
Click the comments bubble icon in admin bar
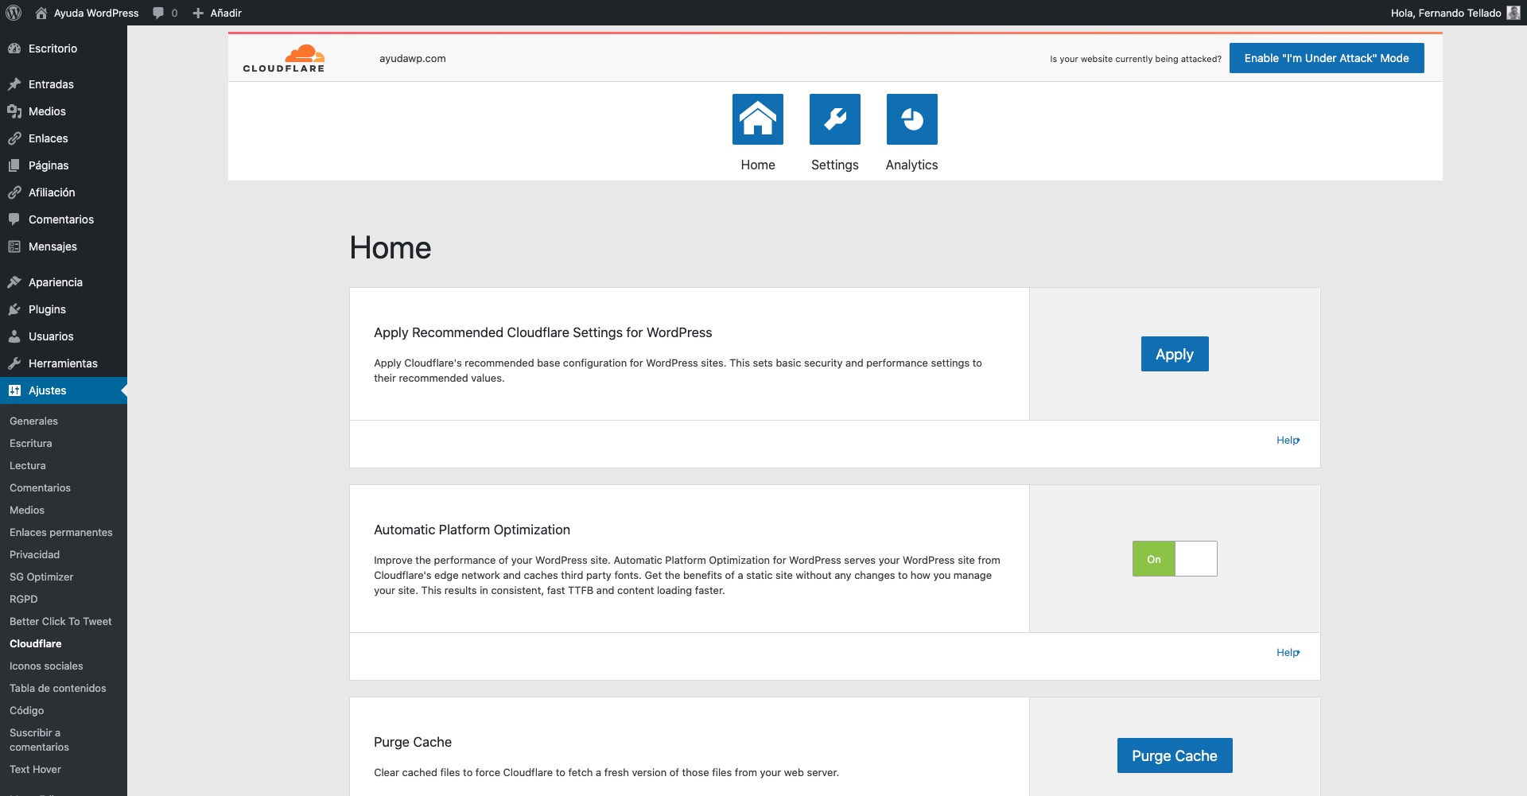tap(159, 13)
